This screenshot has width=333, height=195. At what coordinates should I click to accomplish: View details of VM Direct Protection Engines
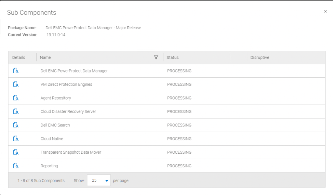(16, 84)
